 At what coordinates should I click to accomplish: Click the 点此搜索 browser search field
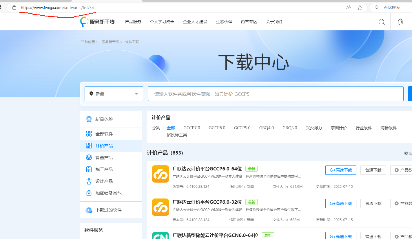click(x=392, y=8)
